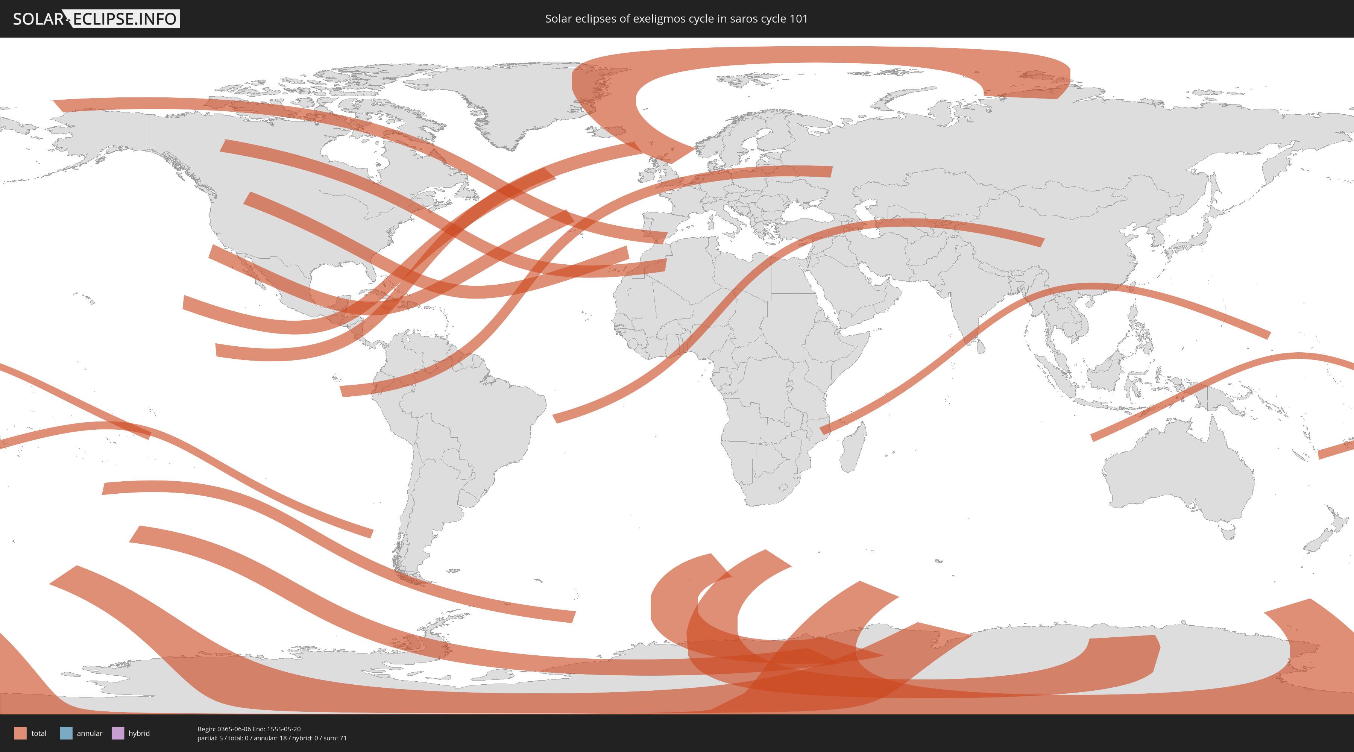
Task: Click the SOLAR-ECLIPSE.INFO logo
Action: 96,19
